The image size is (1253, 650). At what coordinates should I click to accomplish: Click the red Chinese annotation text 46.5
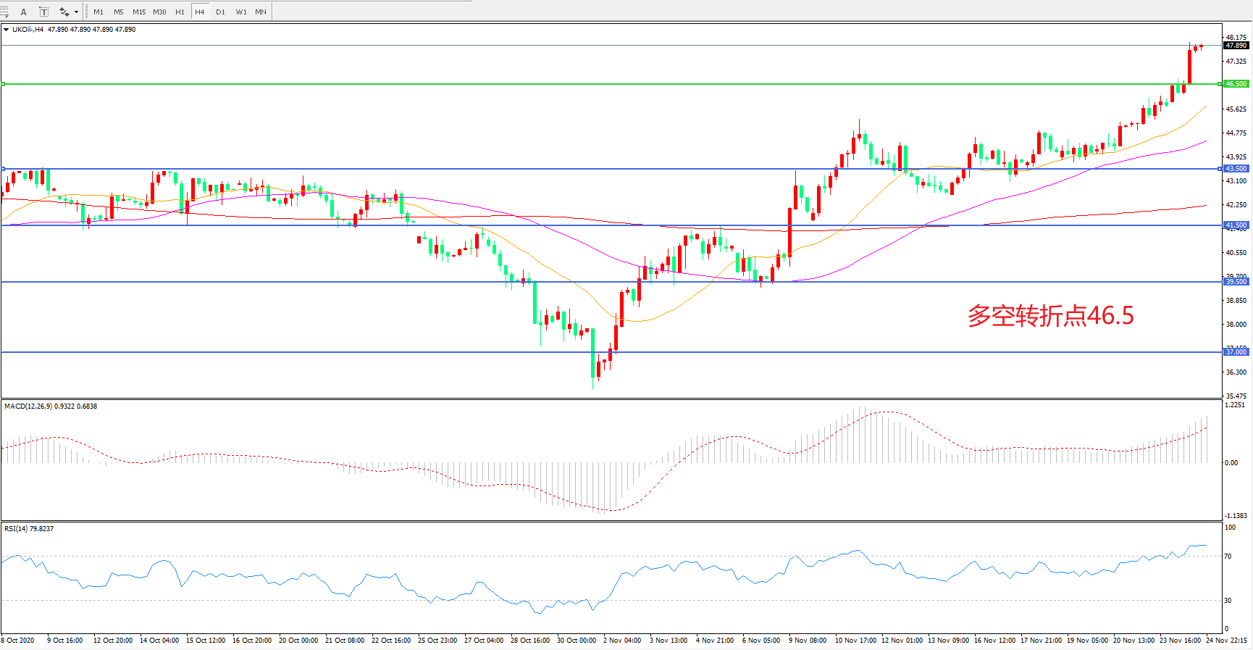point(1050,316)
